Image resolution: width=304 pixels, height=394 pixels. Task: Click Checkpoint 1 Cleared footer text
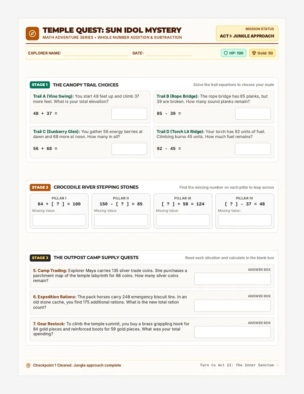[x=77, y=365]
